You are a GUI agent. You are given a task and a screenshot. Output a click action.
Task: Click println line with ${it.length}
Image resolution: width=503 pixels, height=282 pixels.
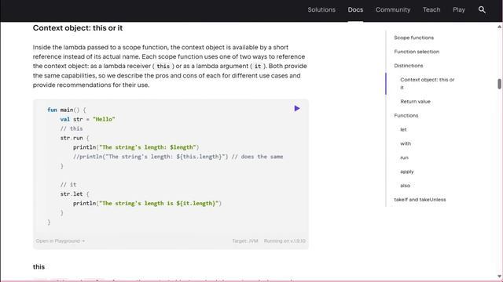147,204
